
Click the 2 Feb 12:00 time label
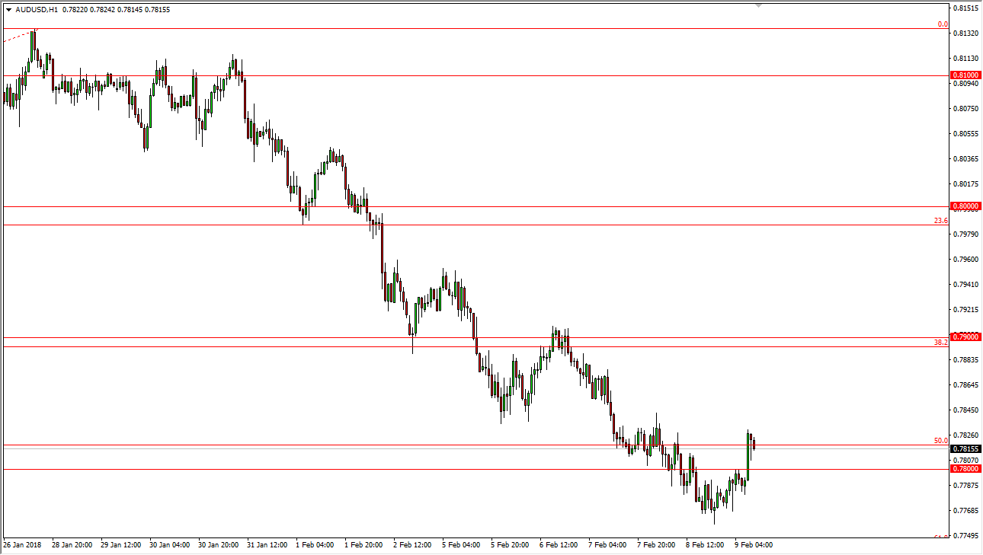tap(411, 545)
